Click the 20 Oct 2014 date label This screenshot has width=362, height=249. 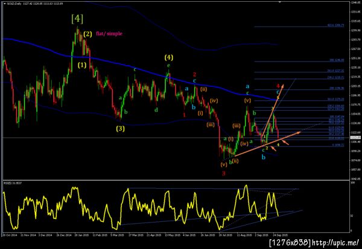tap(10, 235)
